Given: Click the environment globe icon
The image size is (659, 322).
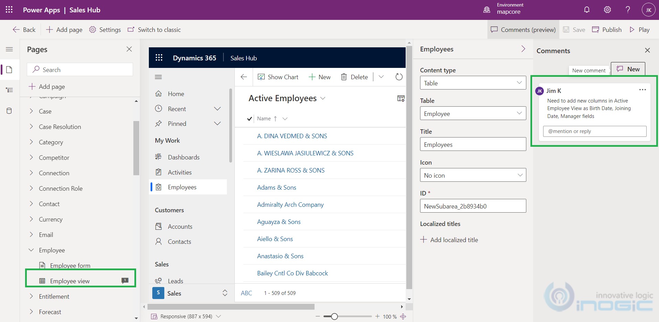Looking at the screenshot, I should point(487,10).
